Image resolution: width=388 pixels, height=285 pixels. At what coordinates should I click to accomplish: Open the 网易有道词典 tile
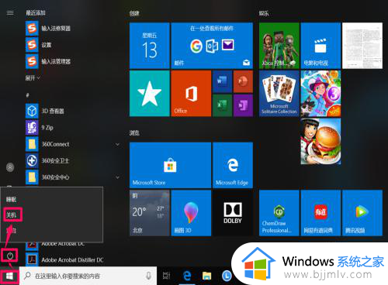[x=320, y=213]
